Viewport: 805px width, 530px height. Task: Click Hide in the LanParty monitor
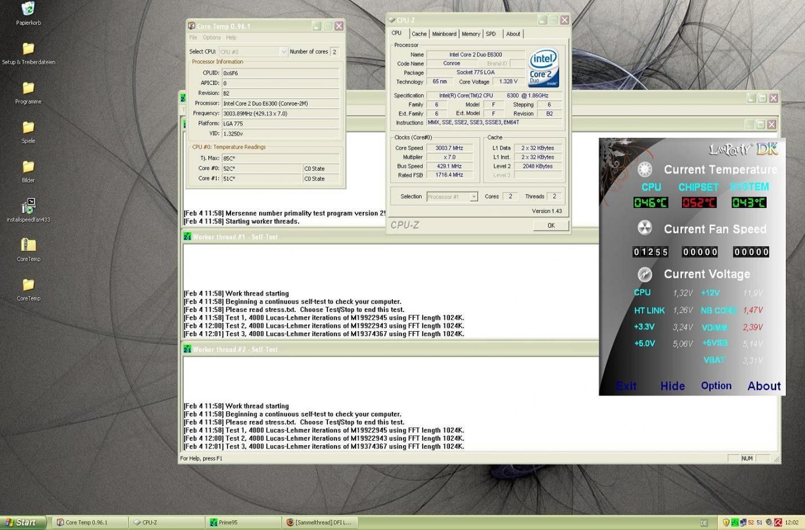673,386
